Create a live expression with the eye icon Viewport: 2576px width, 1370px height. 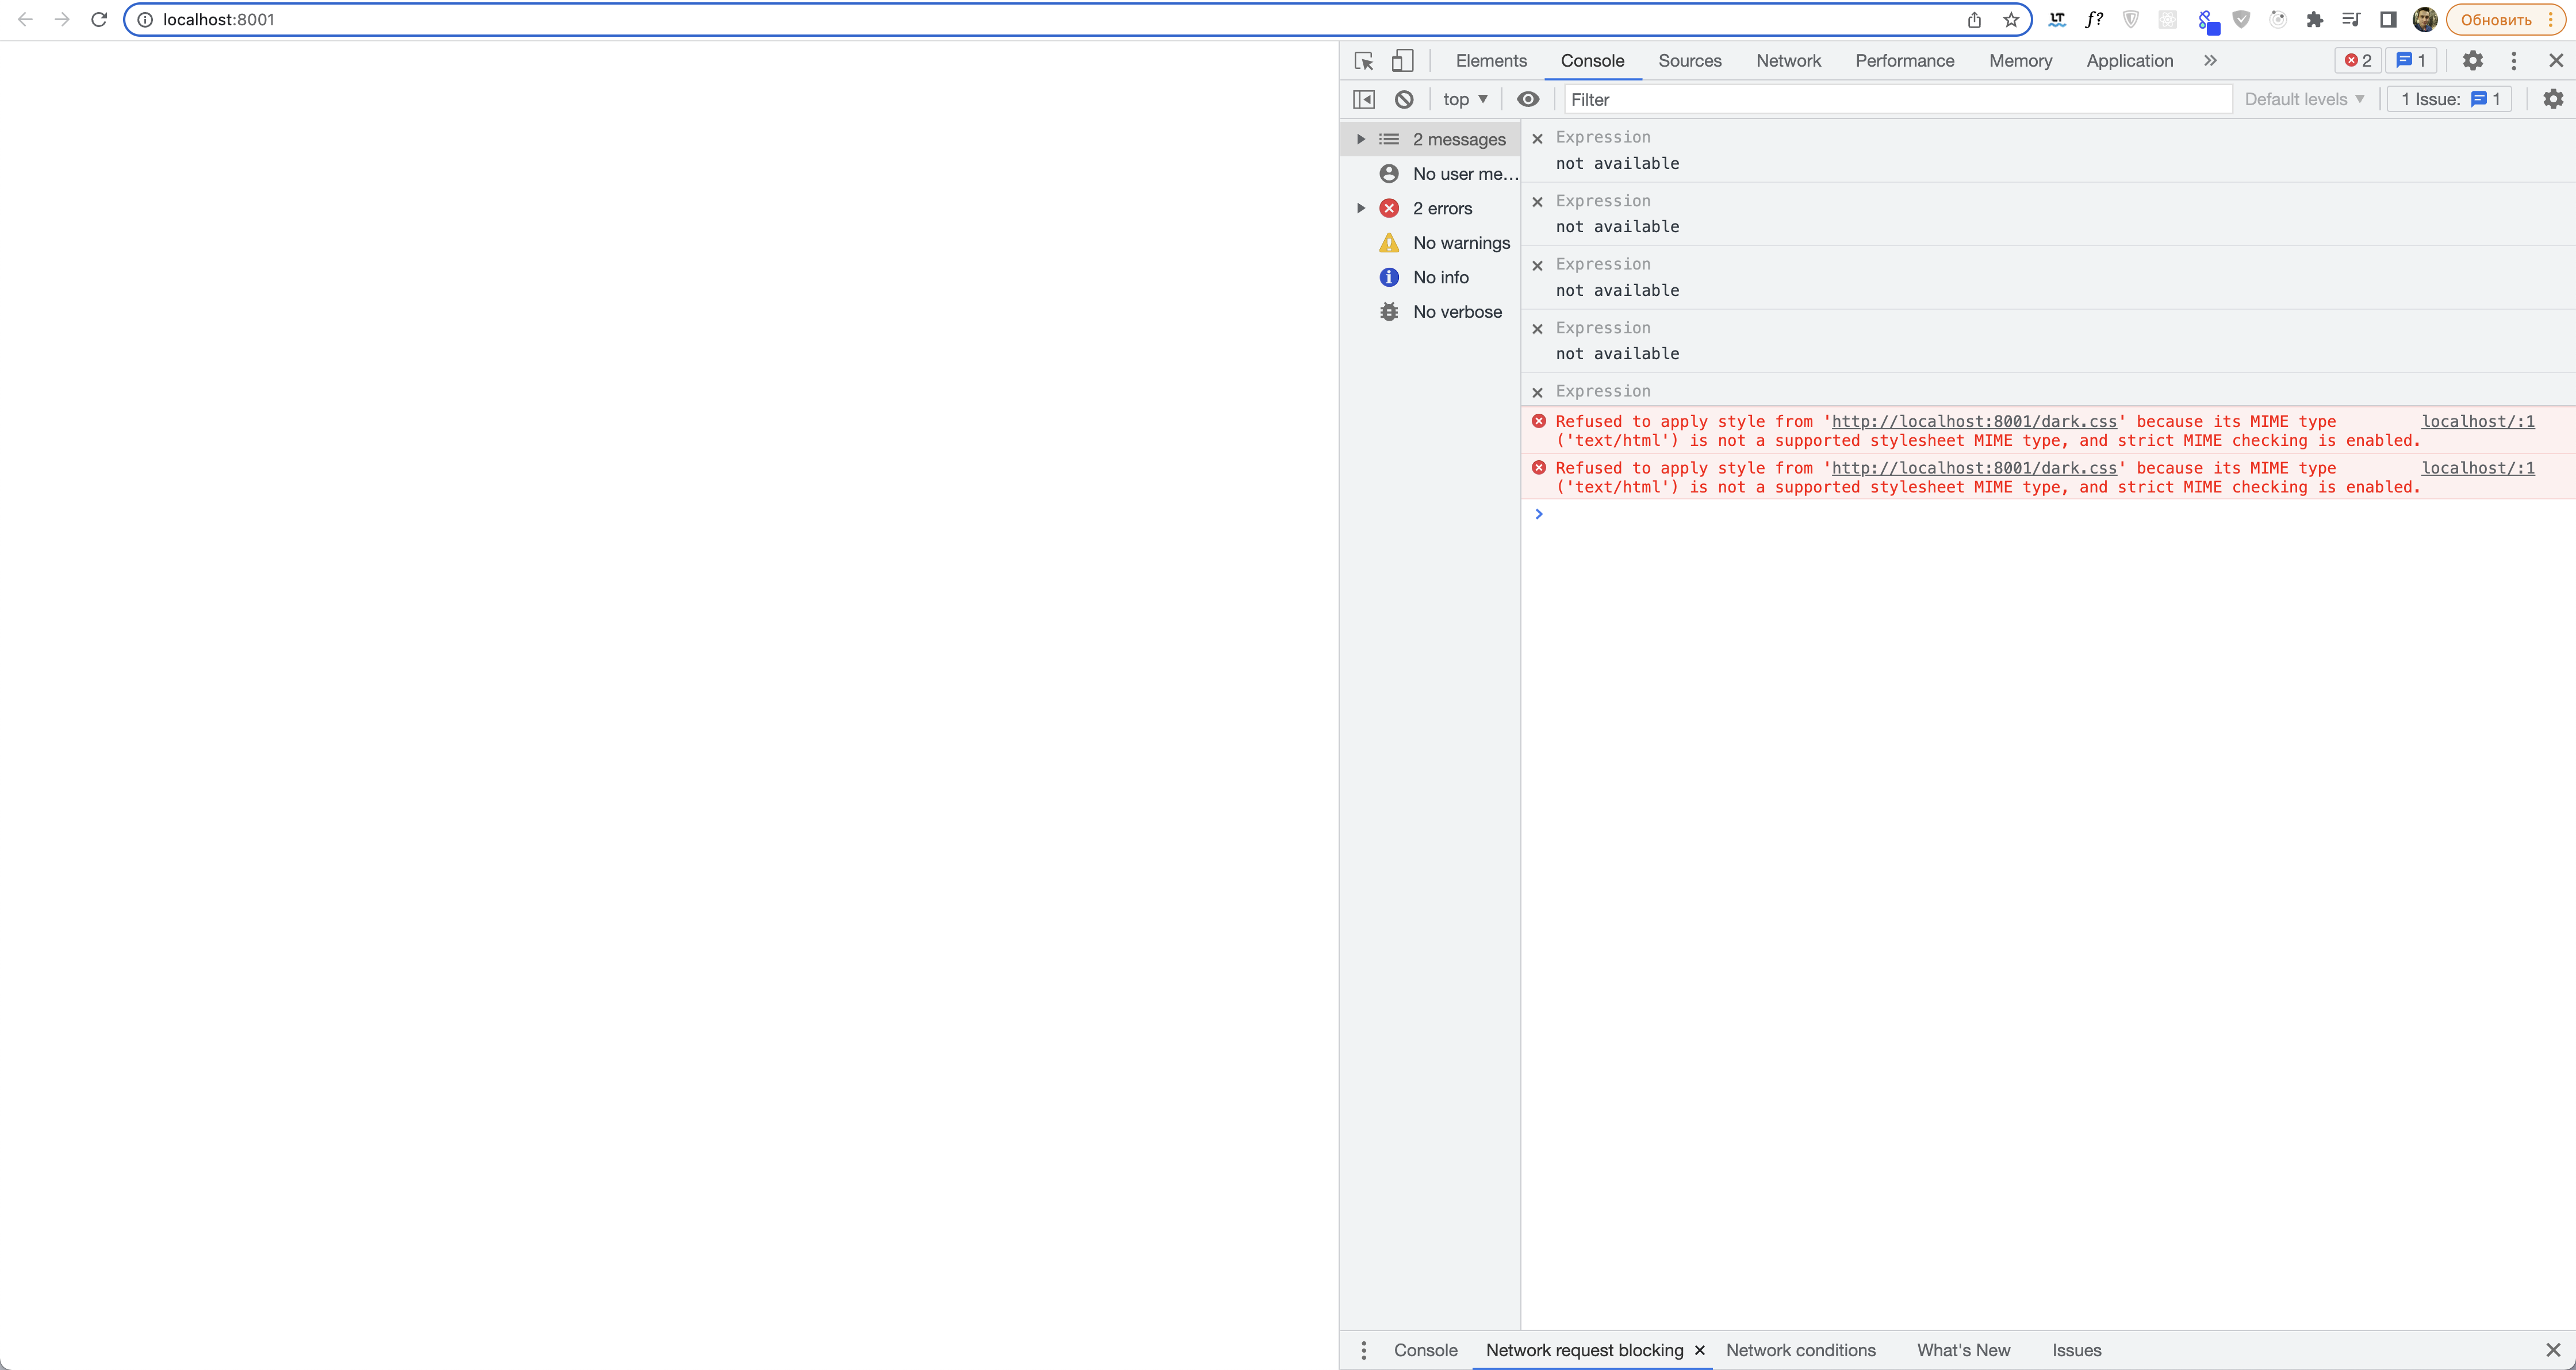[1527, 99]
